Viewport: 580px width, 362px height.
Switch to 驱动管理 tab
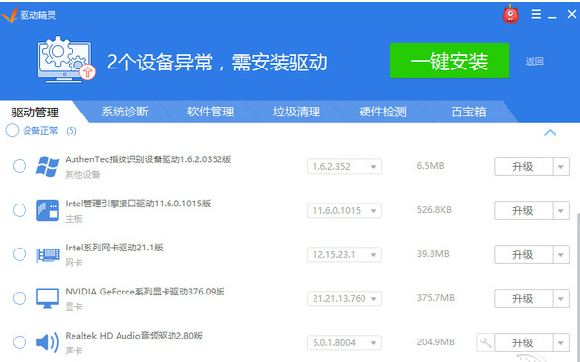(x=34, y=112)
